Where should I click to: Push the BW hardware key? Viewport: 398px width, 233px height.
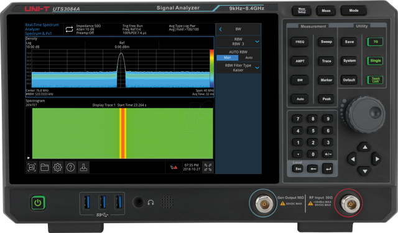pyautogui.click(x=300, y=80)
